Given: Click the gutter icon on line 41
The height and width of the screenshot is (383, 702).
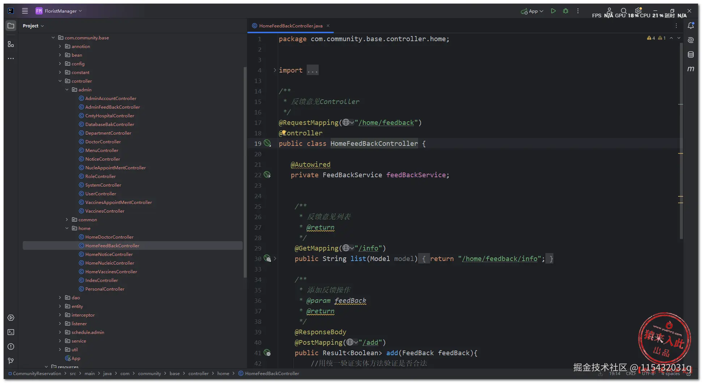Looking at the screenshot, I should pyautogui.click(x=267, y=353).
